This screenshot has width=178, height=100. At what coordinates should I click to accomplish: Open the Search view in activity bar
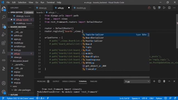(4, 17)
